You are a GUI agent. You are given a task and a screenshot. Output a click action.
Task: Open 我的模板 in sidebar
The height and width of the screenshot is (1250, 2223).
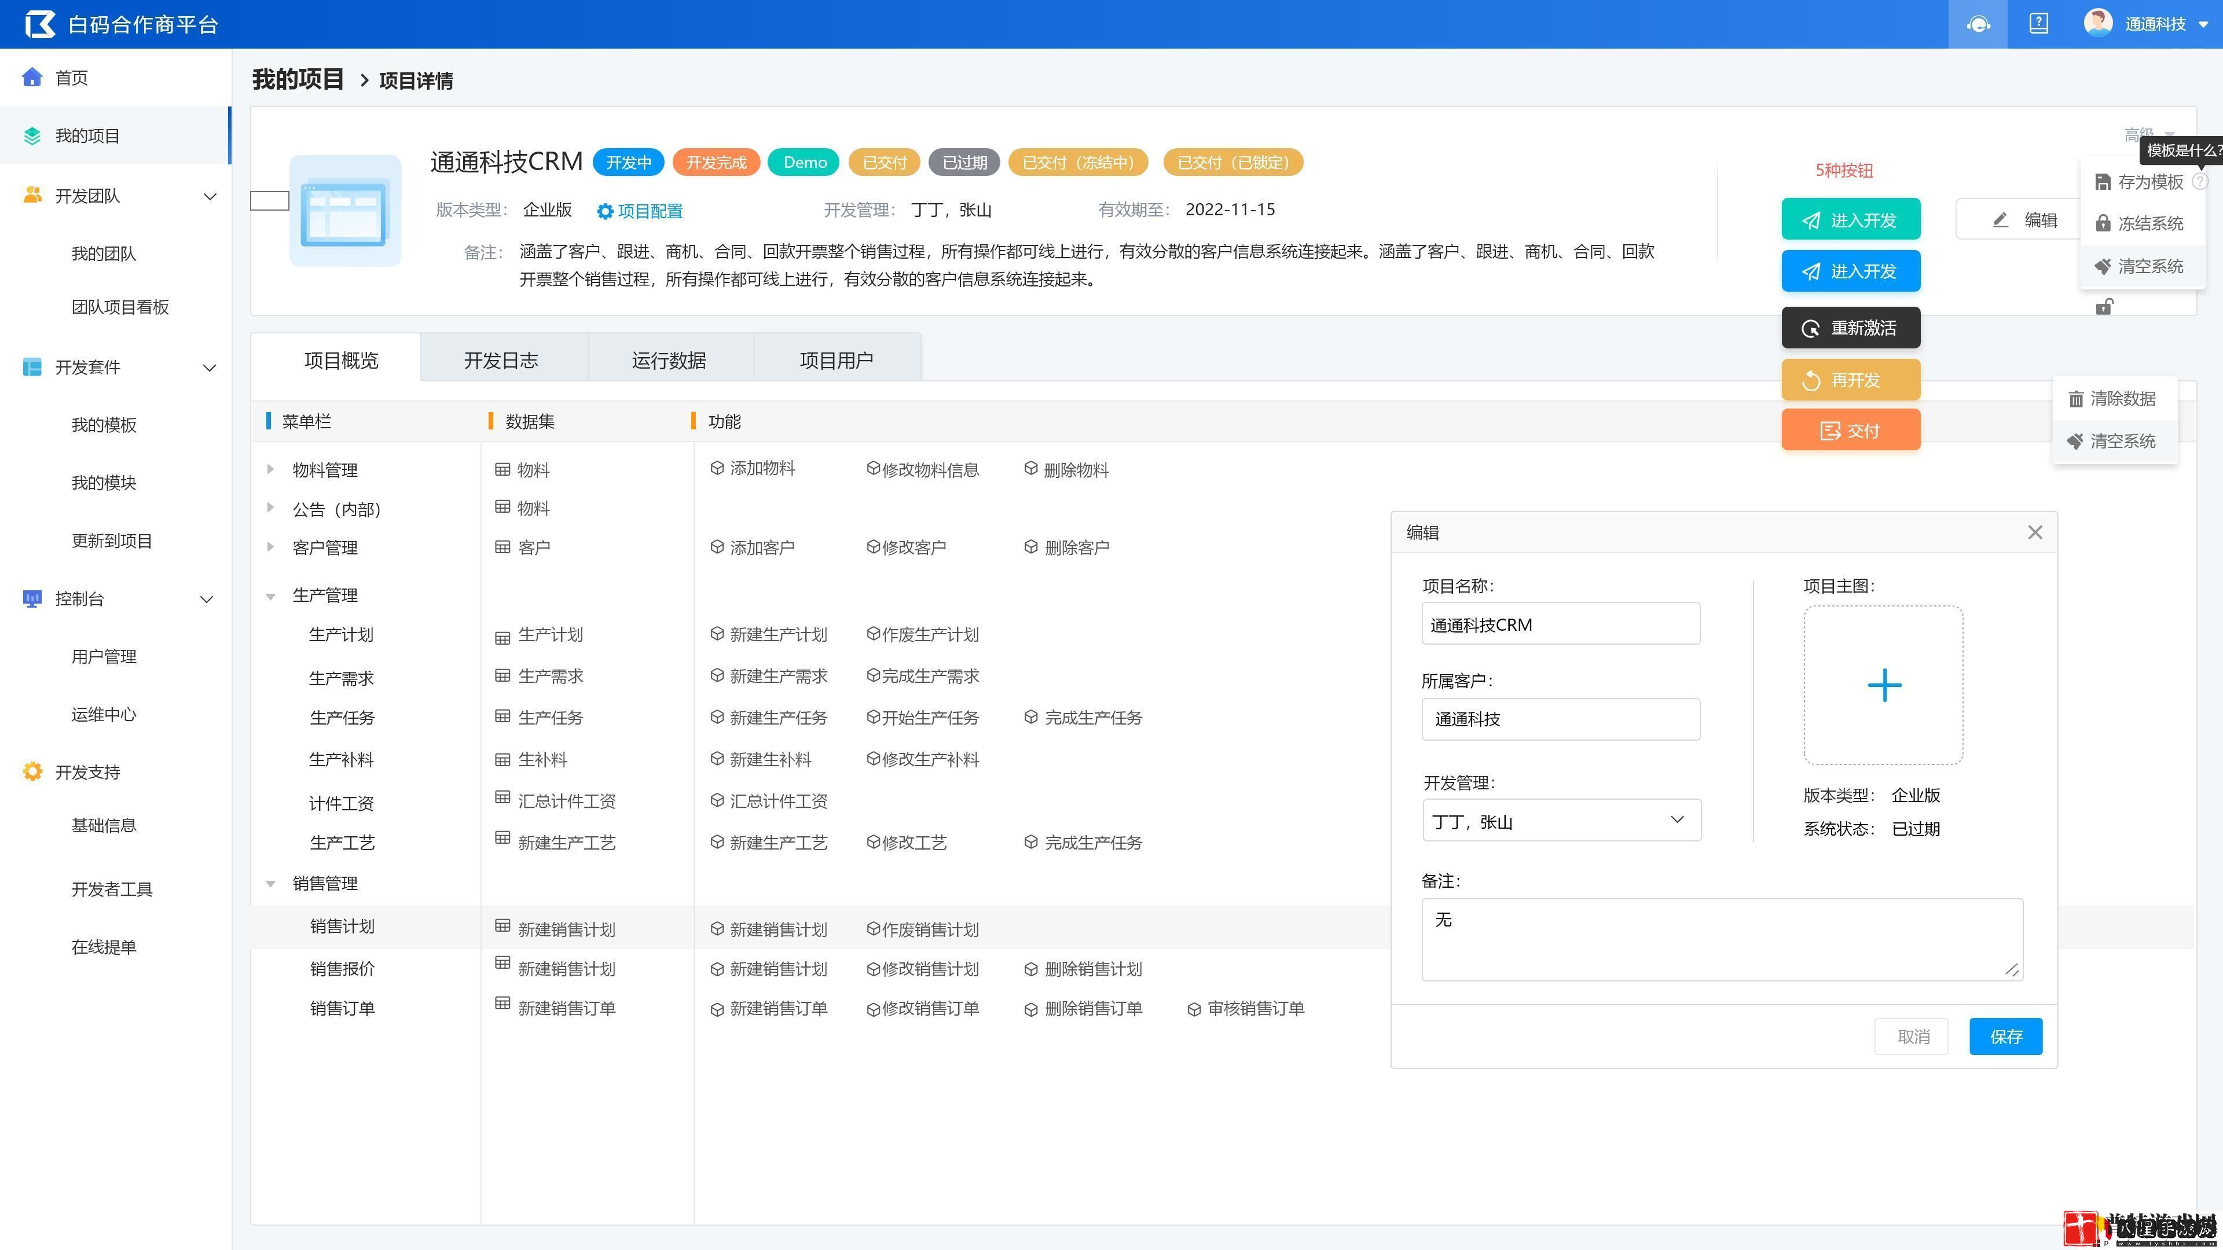104,424
